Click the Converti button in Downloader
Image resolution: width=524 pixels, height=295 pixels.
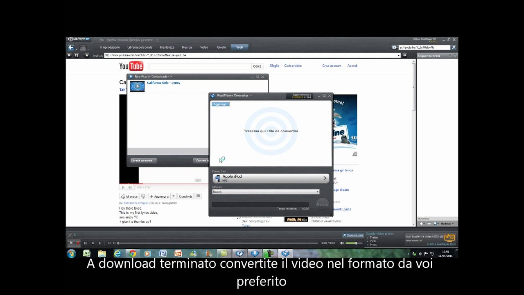[x=201, y=161]
